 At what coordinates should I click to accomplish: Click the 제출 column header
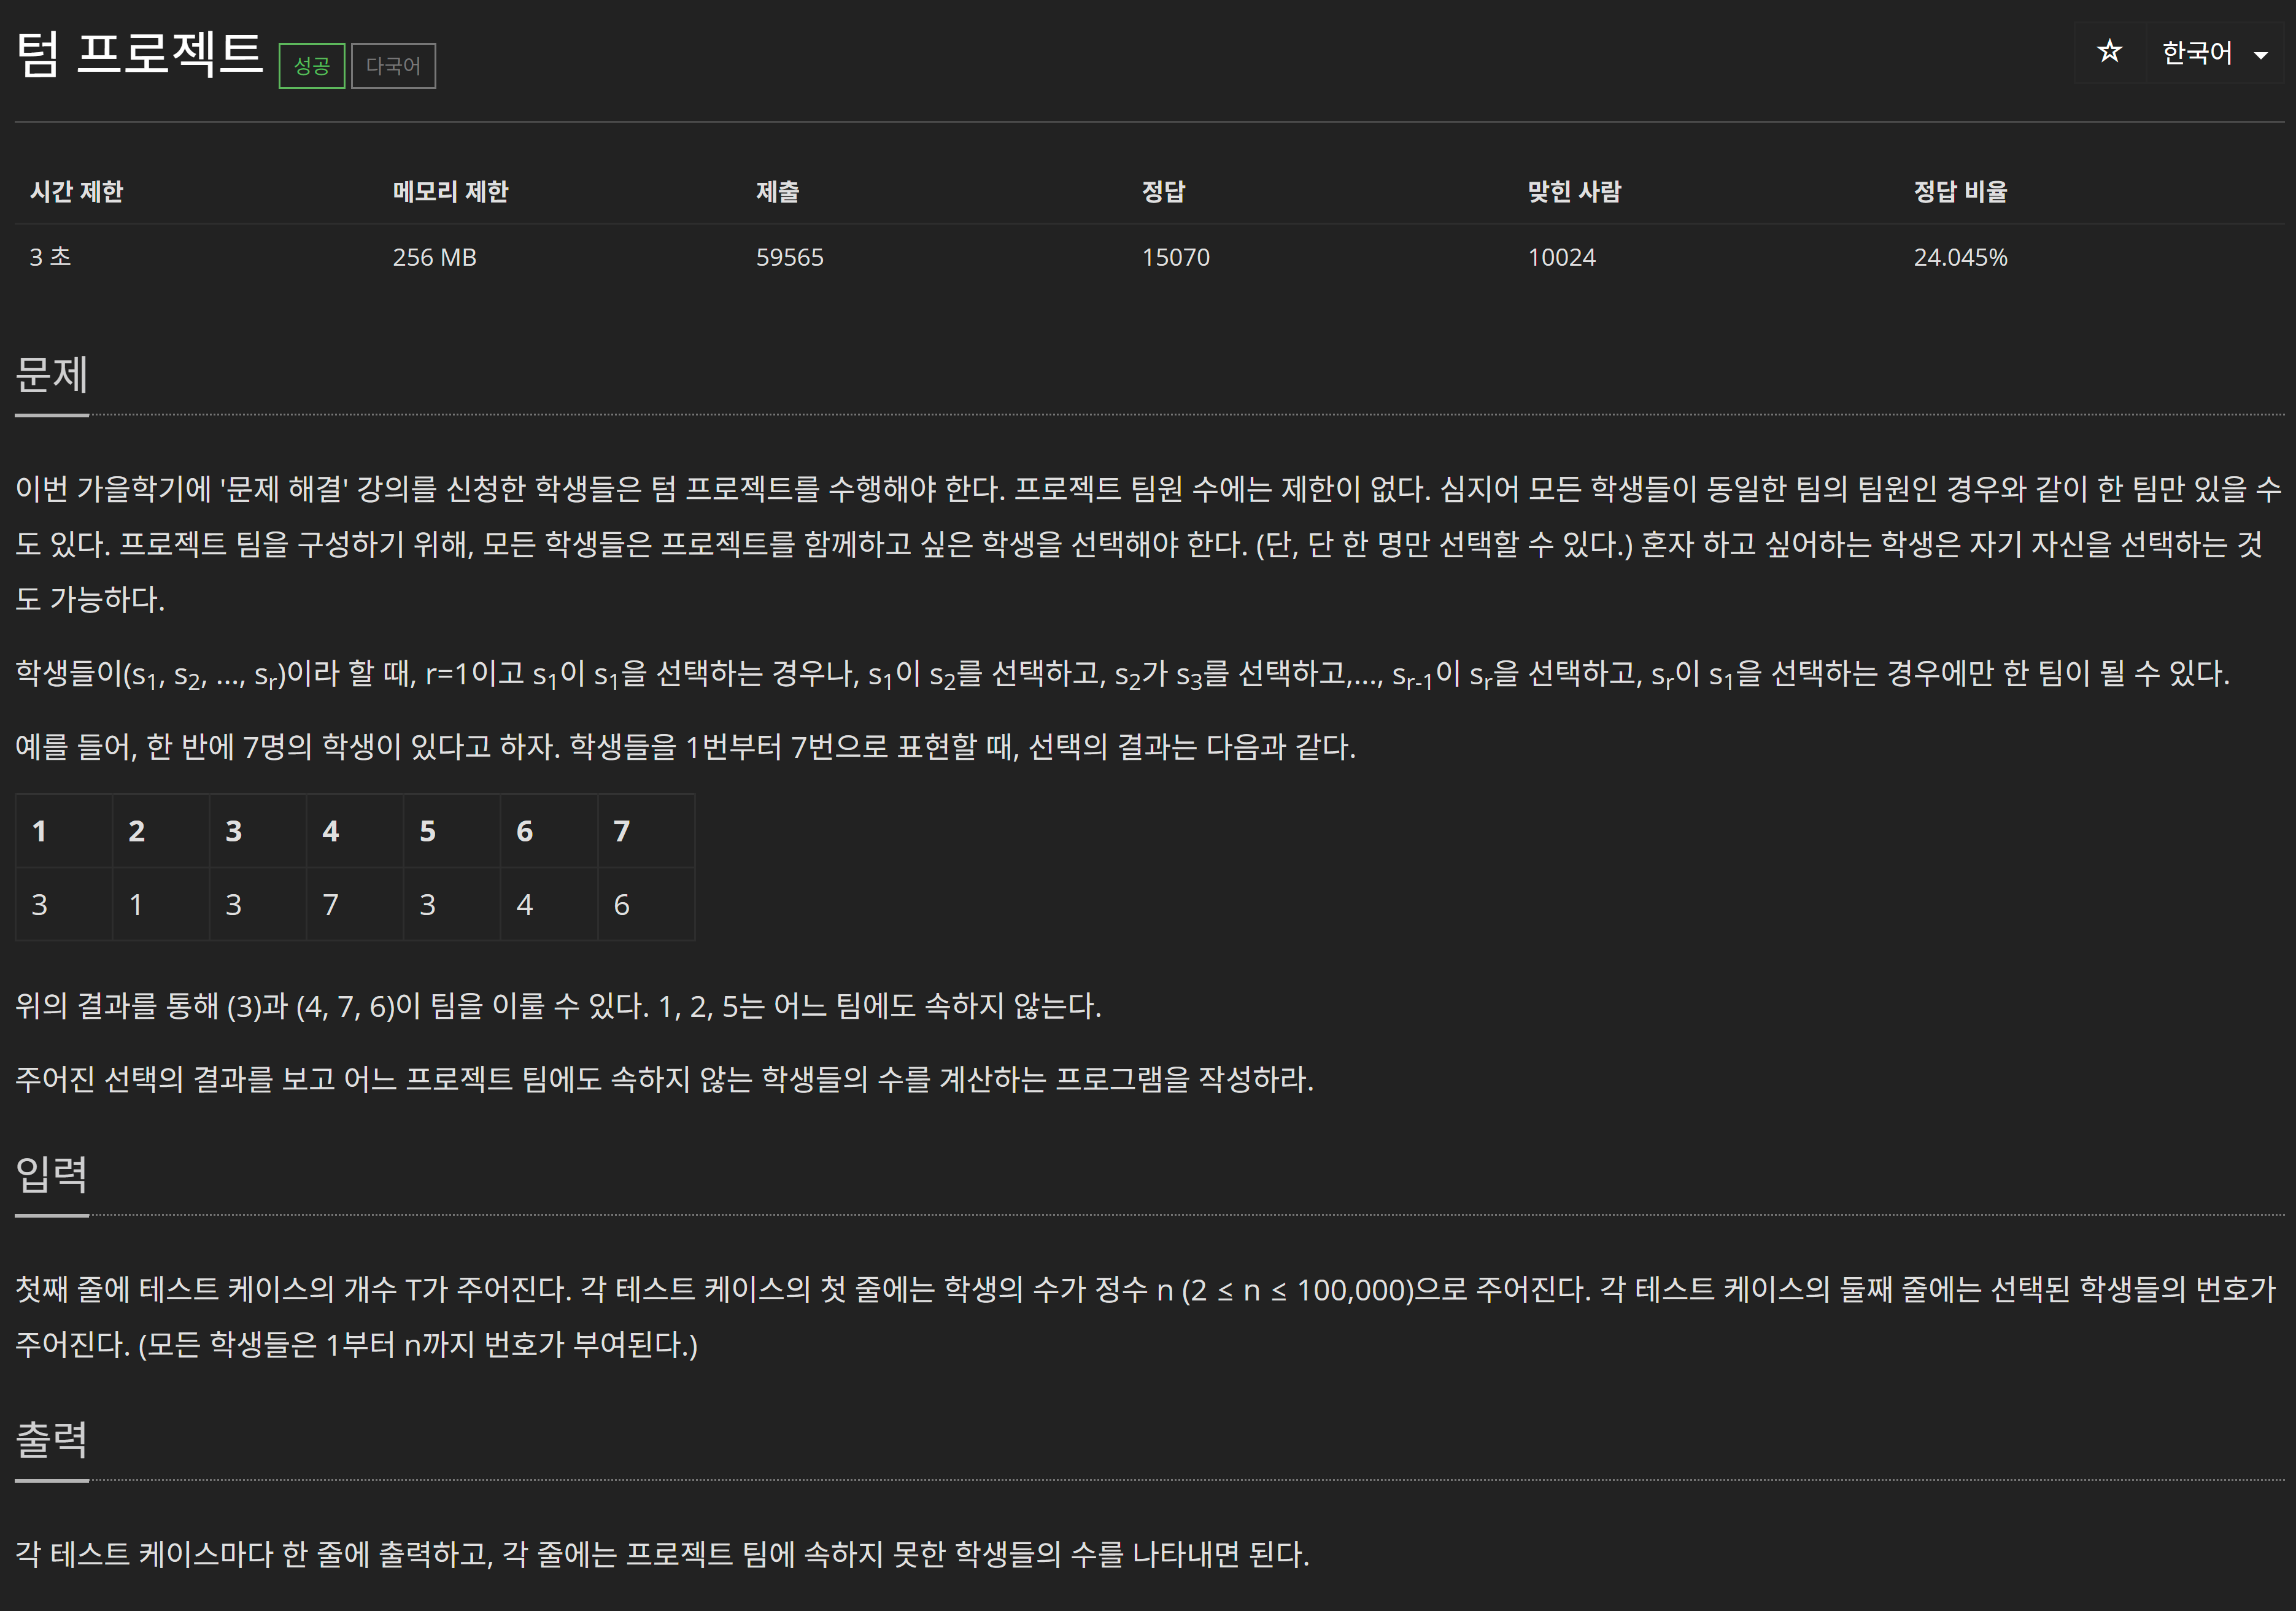777,191
